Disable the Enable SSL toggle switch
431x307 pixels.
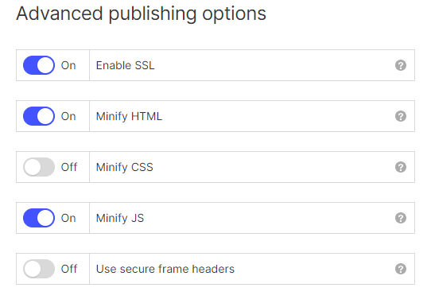point(39,65)
